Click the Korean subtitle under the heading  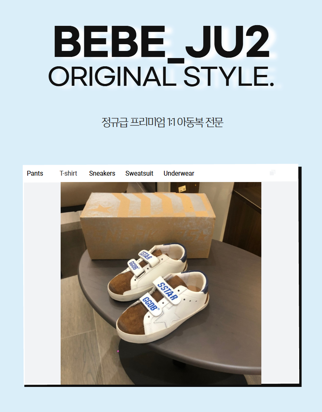pos(162,122)
